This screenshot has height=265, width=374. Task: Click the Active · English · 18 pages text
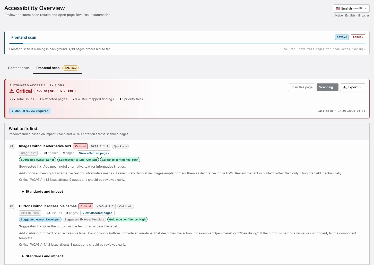click(x=352, y=15)
